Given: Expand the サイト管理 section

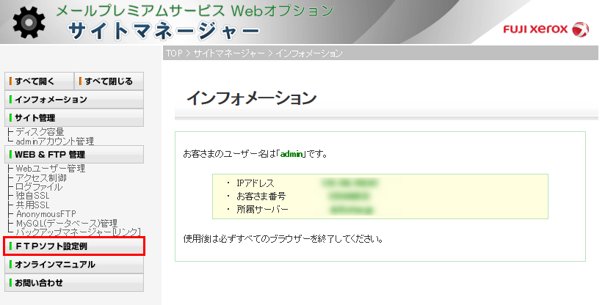Looking at the screenshot, I should pyautogui.click(x=73, y=117).
